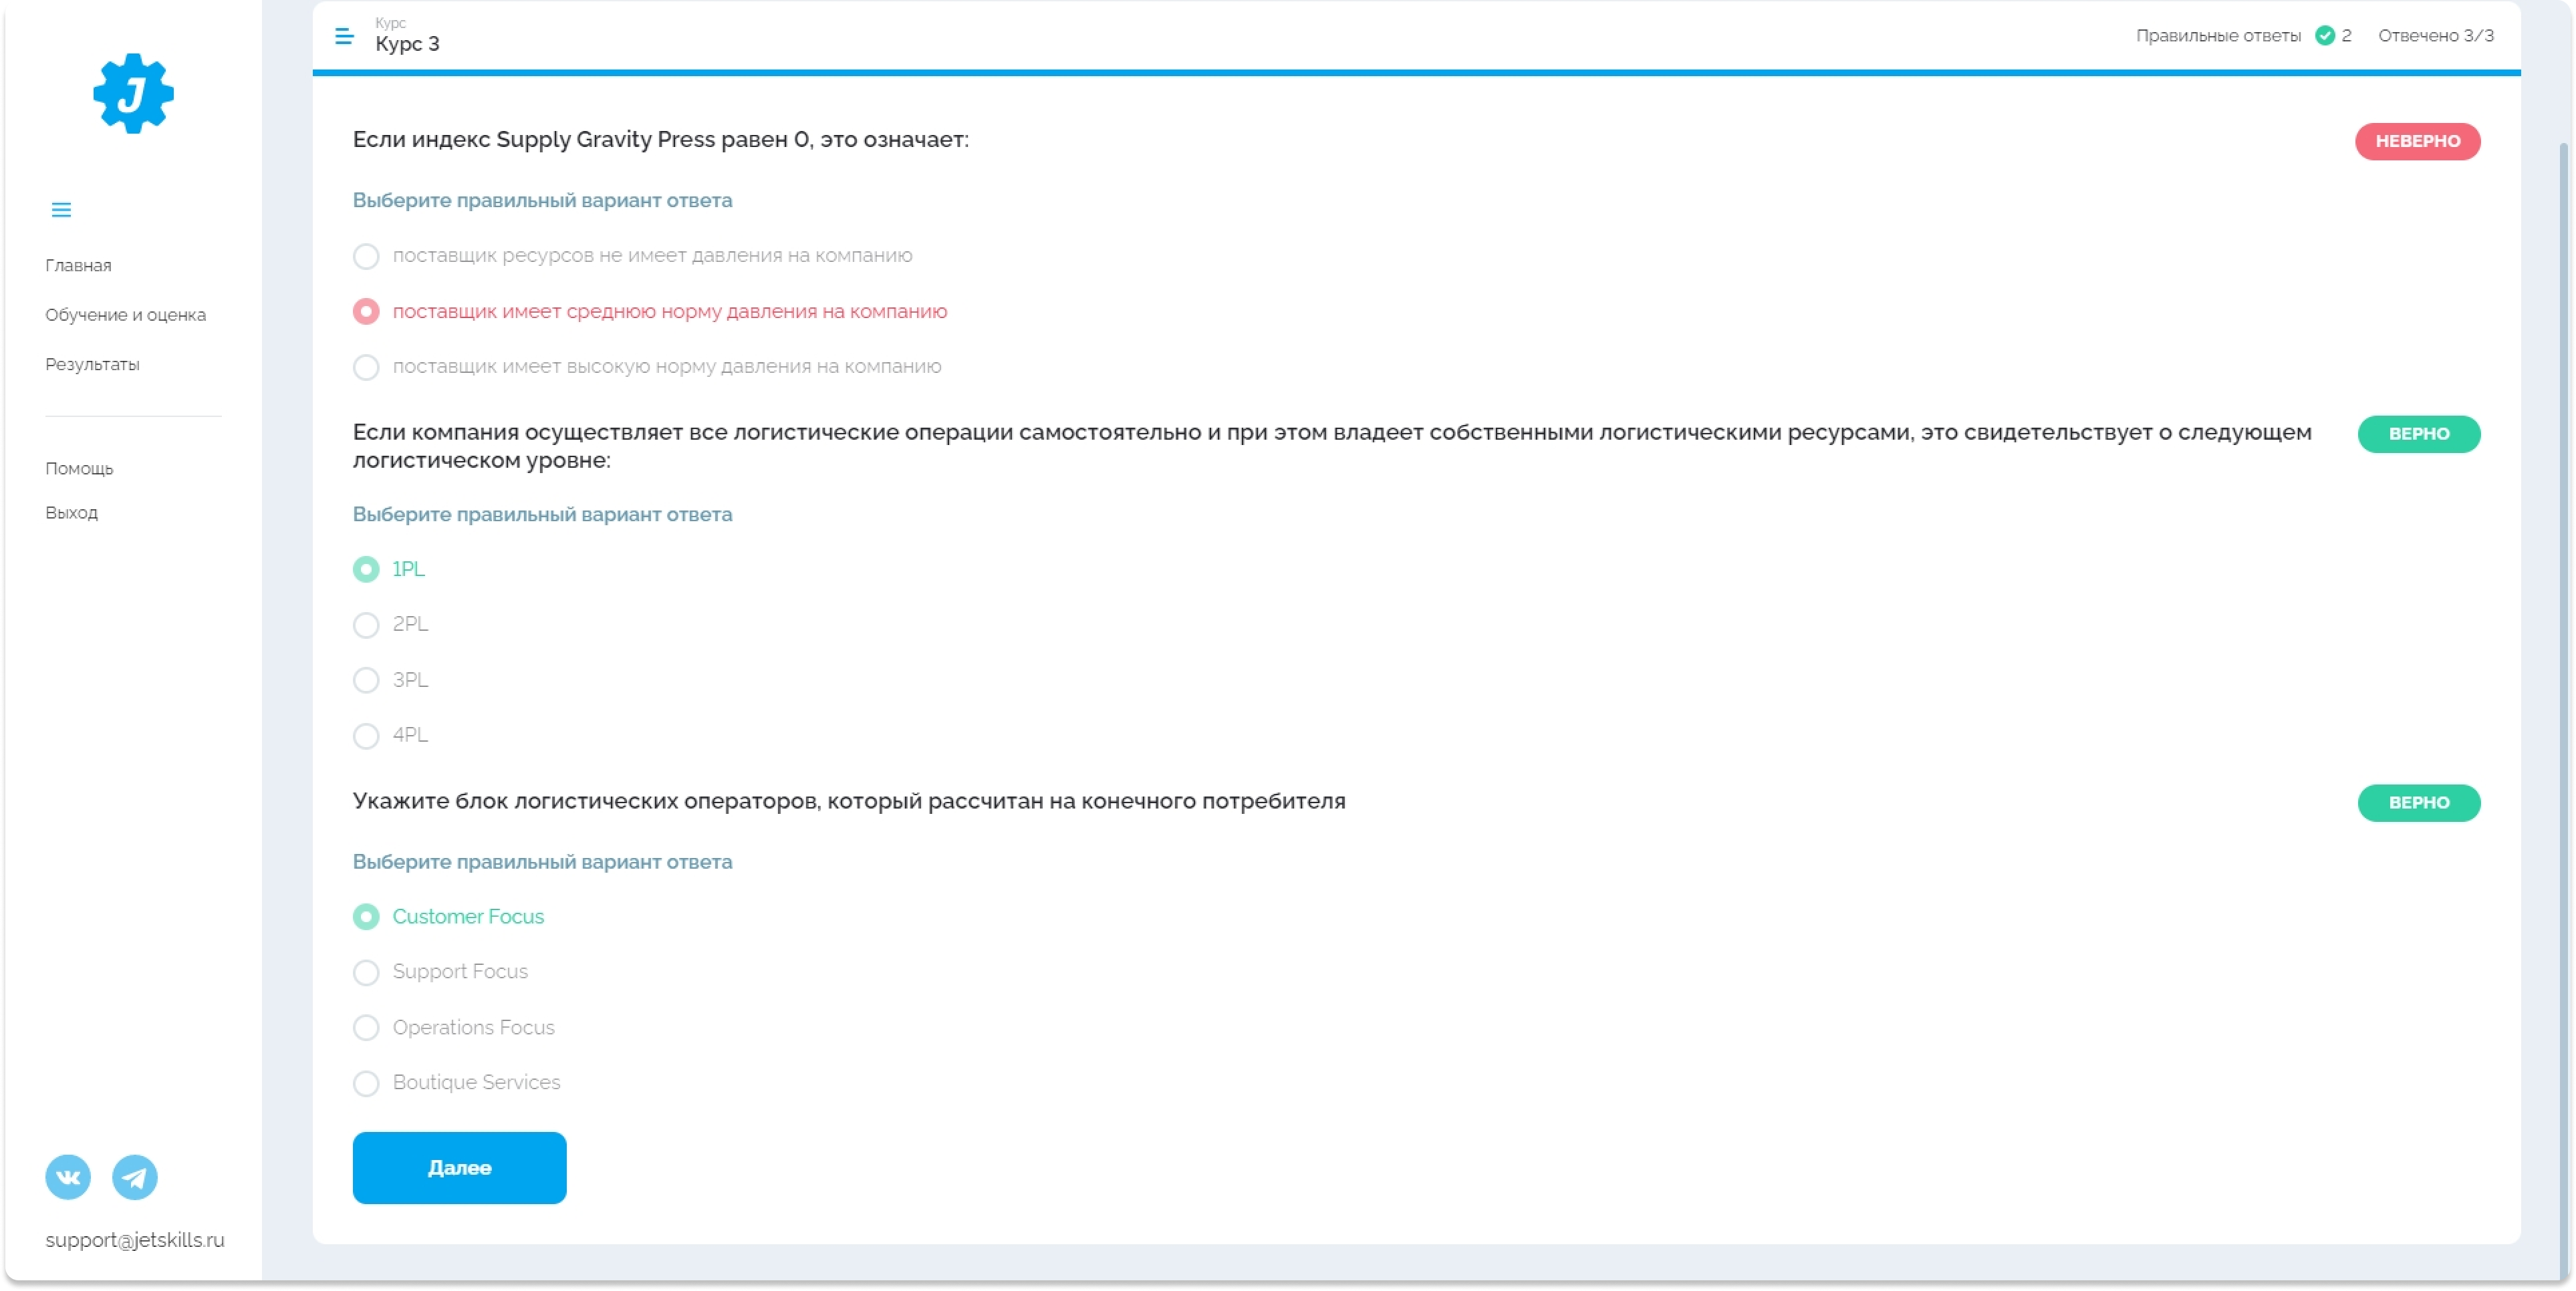This screenshot has width=2576, height=1291.
Task: Click Выход to log out
Action: tap(71, 512)
